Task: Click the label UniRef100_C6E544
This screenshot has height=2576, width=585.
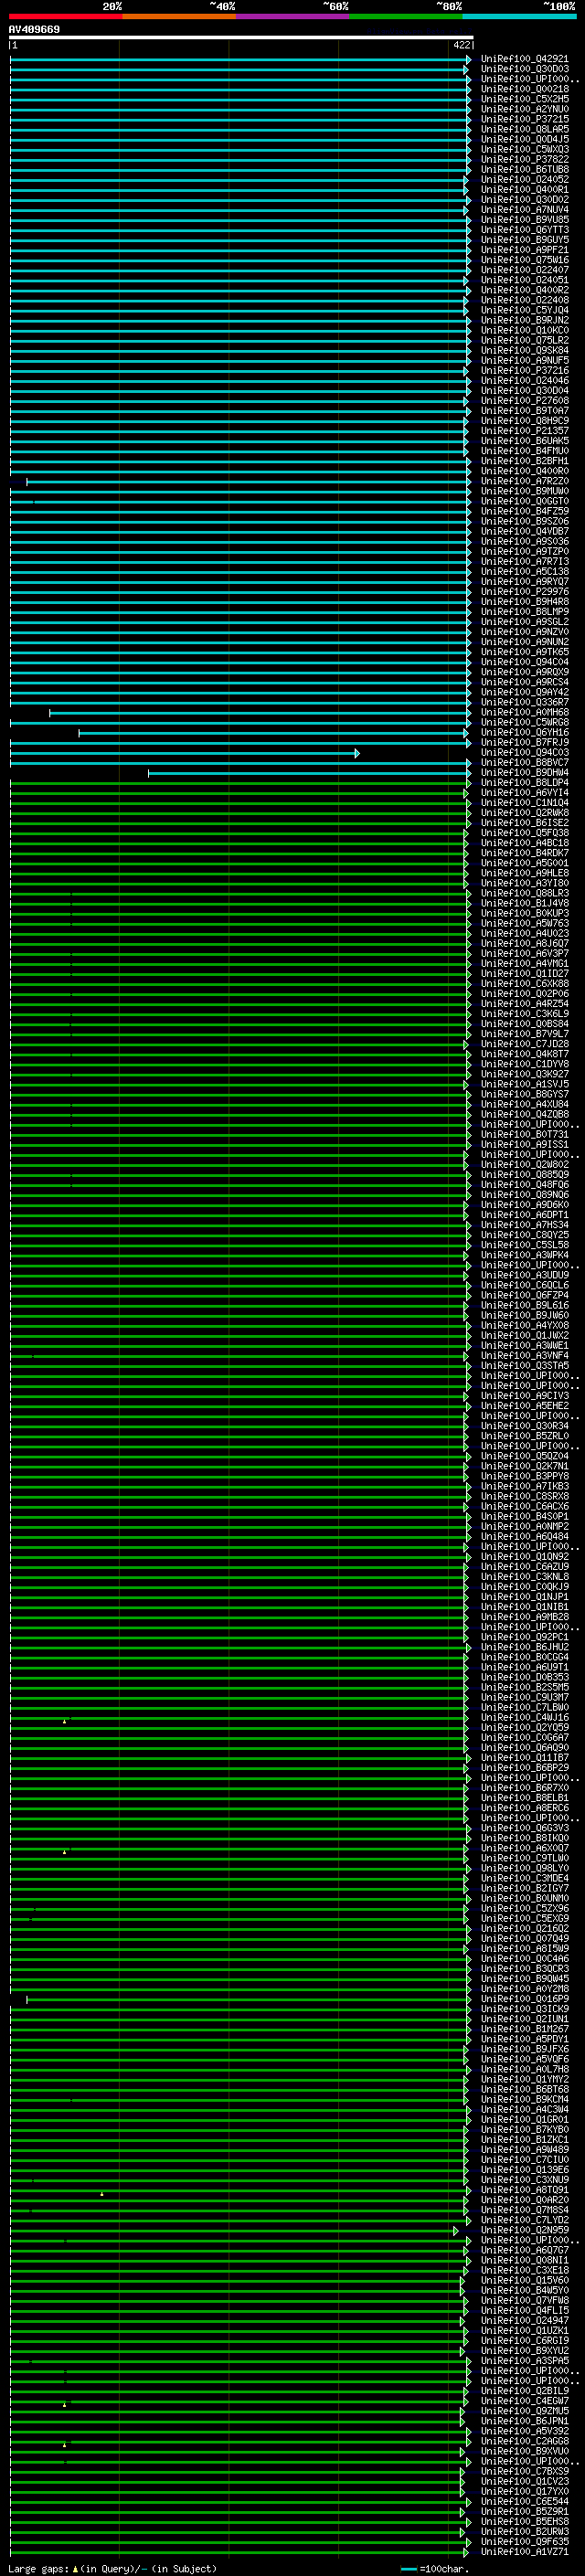Action: point(525,2502)
